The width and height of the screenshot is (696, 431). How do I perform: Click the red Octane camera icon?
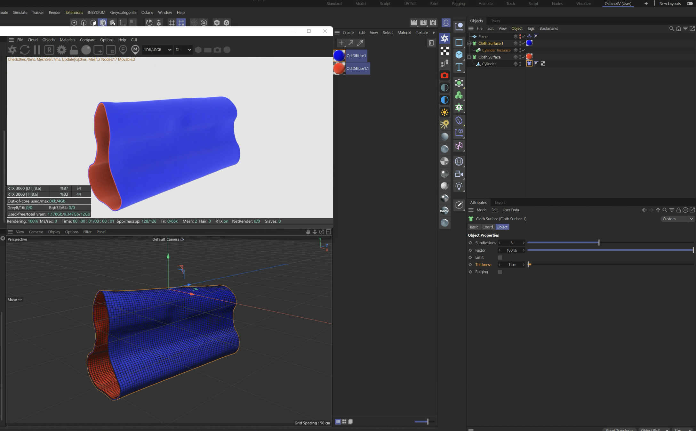click(444, 76)
